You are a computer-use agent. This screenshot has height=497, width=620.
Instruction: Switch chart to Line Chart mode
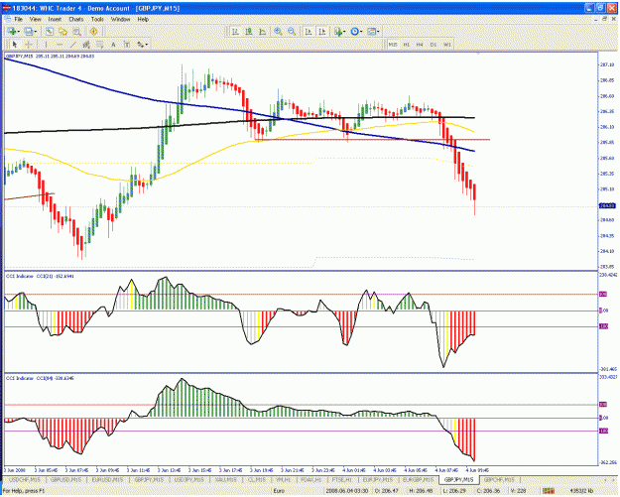point(262,31)
